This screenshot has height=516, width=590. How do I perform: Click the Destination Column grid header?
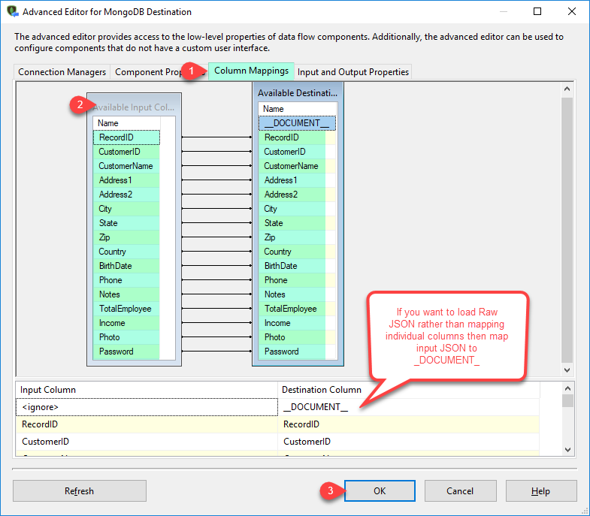pos(409,390)
